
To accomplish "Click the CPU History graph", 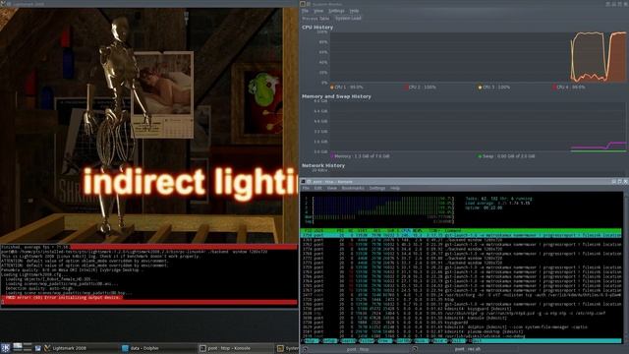I will (478, 57).
